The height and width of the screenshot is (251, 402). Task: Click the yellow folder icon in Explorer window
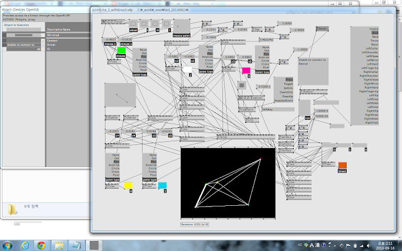(x=12, y=209)
